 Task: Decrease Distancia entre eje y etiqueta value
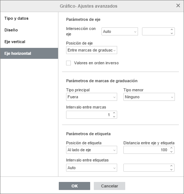pos(171,152)
